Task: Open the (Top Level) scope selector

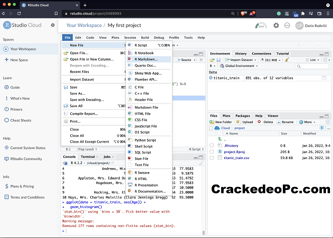Action: point(87,149)
